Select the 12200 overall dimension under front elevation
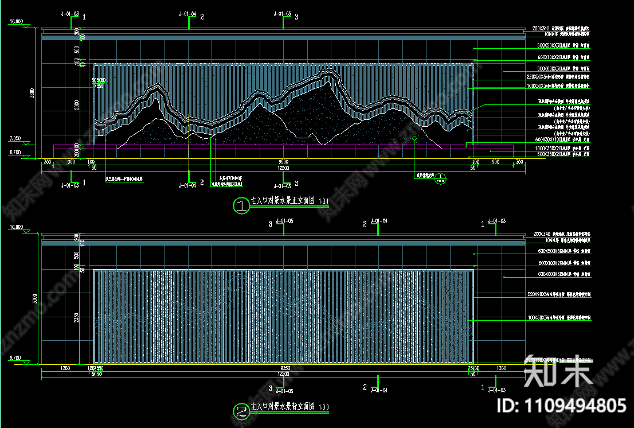 coord(283,168)
